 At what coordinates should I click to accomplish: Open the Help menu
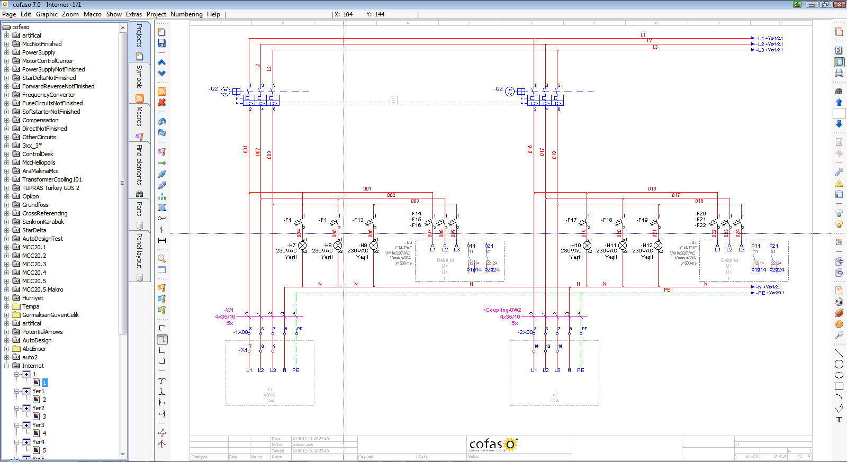[213, 14]
